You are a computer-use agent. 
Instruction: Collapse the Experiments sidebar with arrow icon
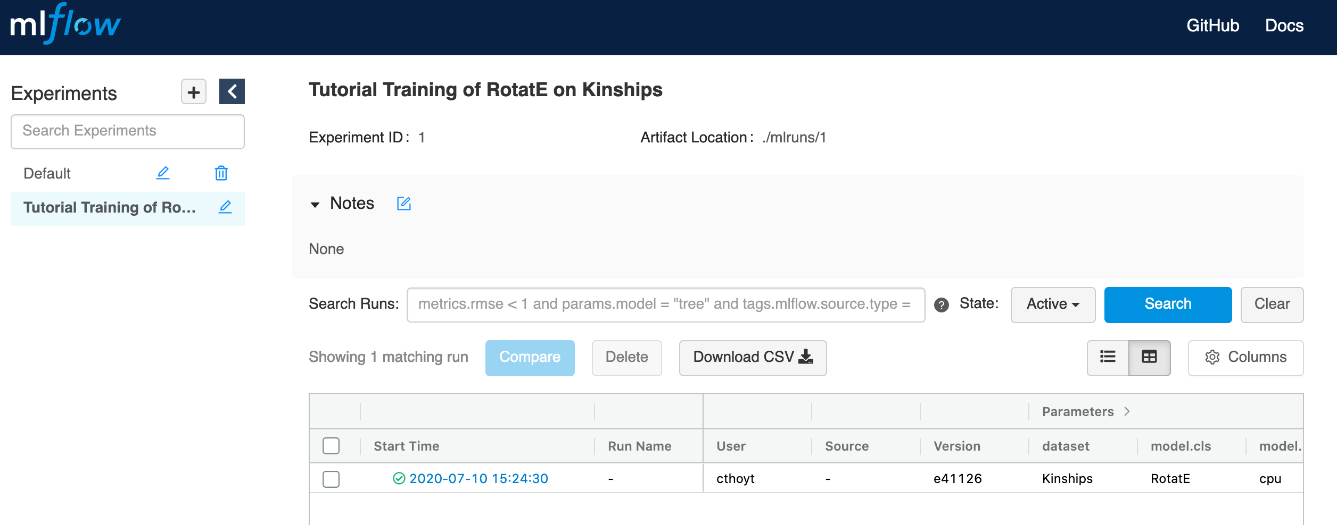point(232,91)
